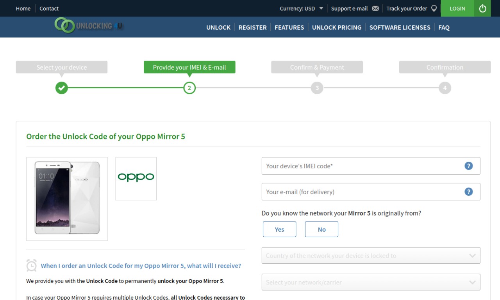The height and width of the screenshot is (300, 500).
Task: Click the Select your device step tab
Action: [62, 67]
